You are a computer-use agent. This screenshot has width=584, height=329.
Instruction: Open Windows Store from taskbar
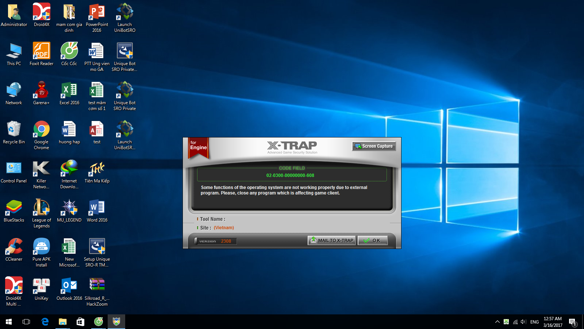coord(80,322)
